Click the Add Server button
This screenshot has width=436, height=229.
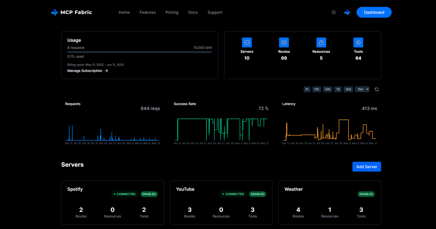(367, 166)
